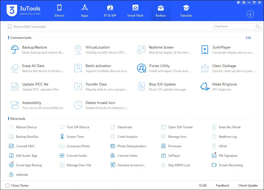Open the downloads arrow in header

[250, 14]
